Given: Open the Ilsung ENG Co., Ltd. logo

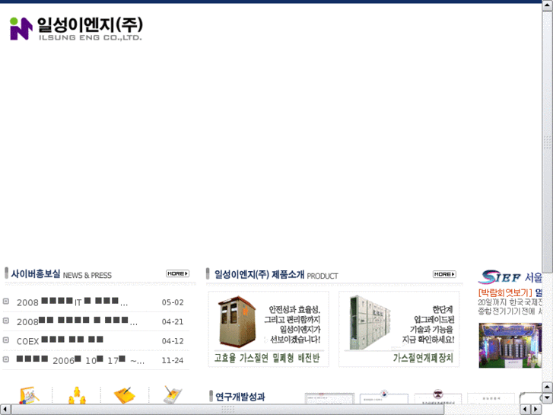Looking at the screenshot, I should (x=76, y=29).
